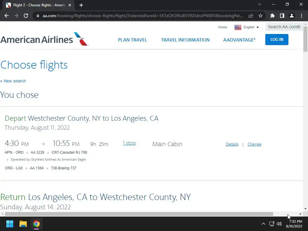Viewport: 308px width, 231px height.
Task: Click the horizontal scrollbar thumb
Action: 139,214
